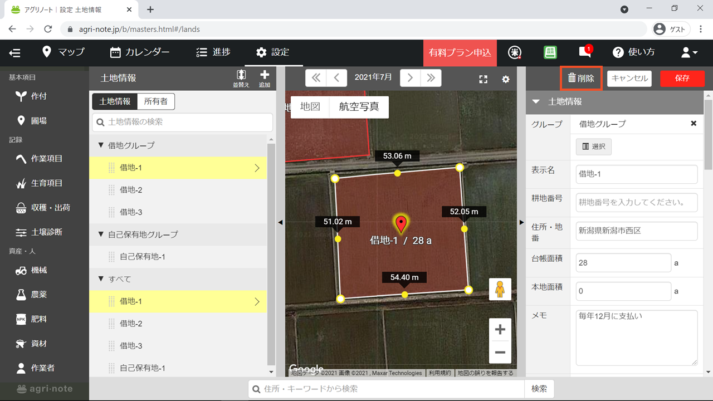The height and width of the screenshot is (401, 713).
Task: Switch map to 地図 mode
Action: pos(310,107)
